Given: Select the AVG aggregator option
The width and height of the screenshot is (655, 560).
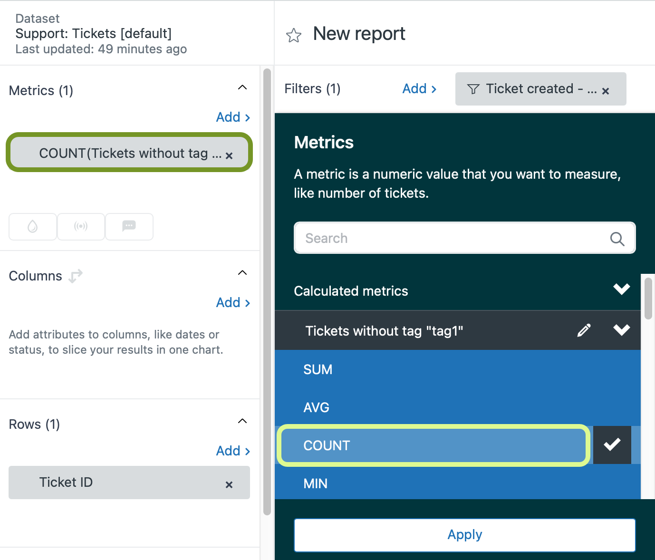Looking at the screenshot, I should (x=317, y=407).
